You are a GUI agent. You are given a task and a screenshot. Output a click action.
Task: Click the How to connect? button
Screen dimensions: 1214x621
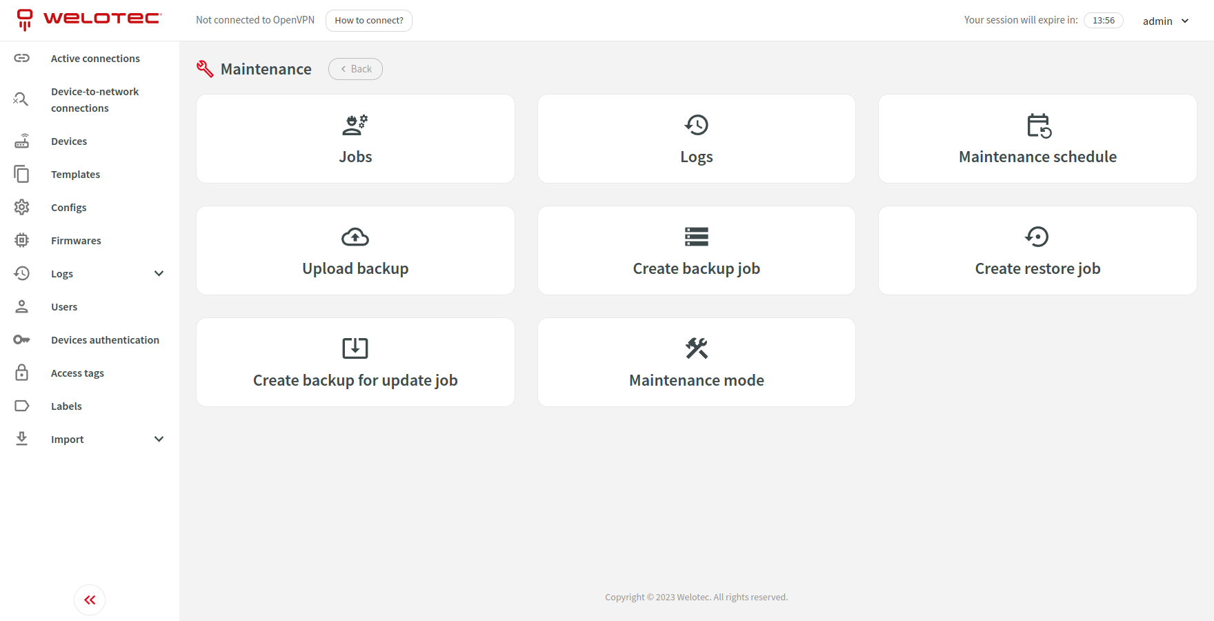coord(369,21)
